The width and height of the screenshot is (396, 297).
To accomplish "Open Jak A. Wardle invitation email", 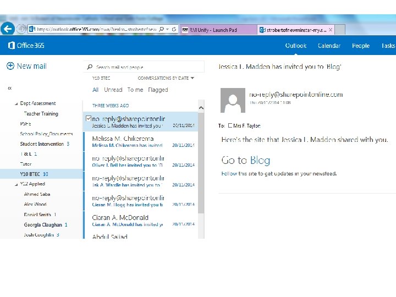I will pos(141,181).
